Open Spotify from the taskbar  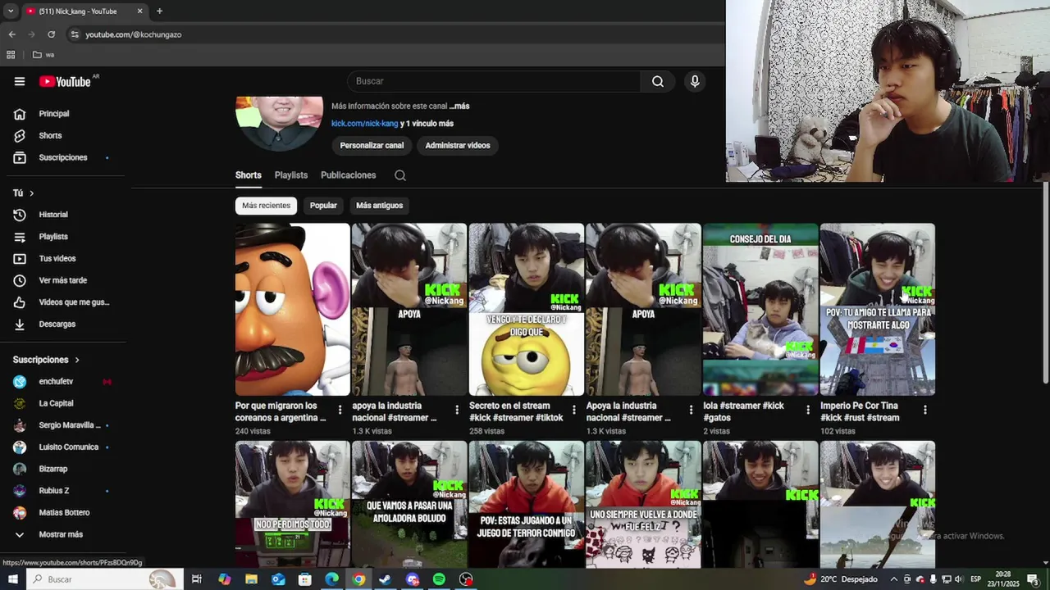tap(439, 579)
